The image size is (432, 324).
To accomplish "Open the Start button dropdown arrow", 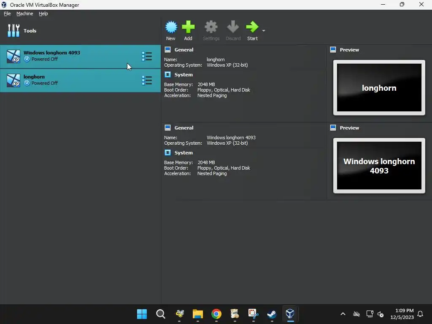I will pyautogui.click(x=264, y=30).
